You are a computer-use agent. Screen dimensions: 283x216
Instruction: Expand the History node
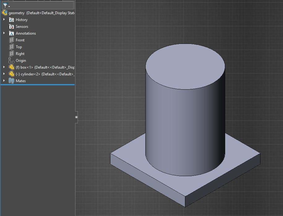[x=3, y=19]
